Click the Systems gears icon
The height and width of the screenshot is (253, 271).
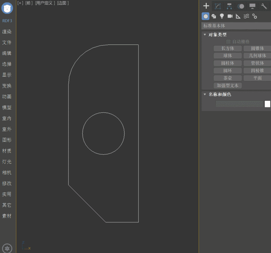pyautogui.click(x=255, y=16)
